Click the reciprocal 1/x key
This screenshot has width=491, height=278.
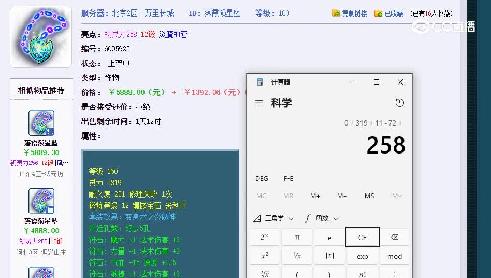coord(297,256)
